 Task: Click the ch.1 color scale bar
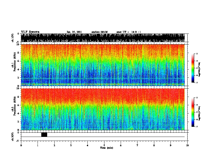pyautogui.click(x=193, y=68)
